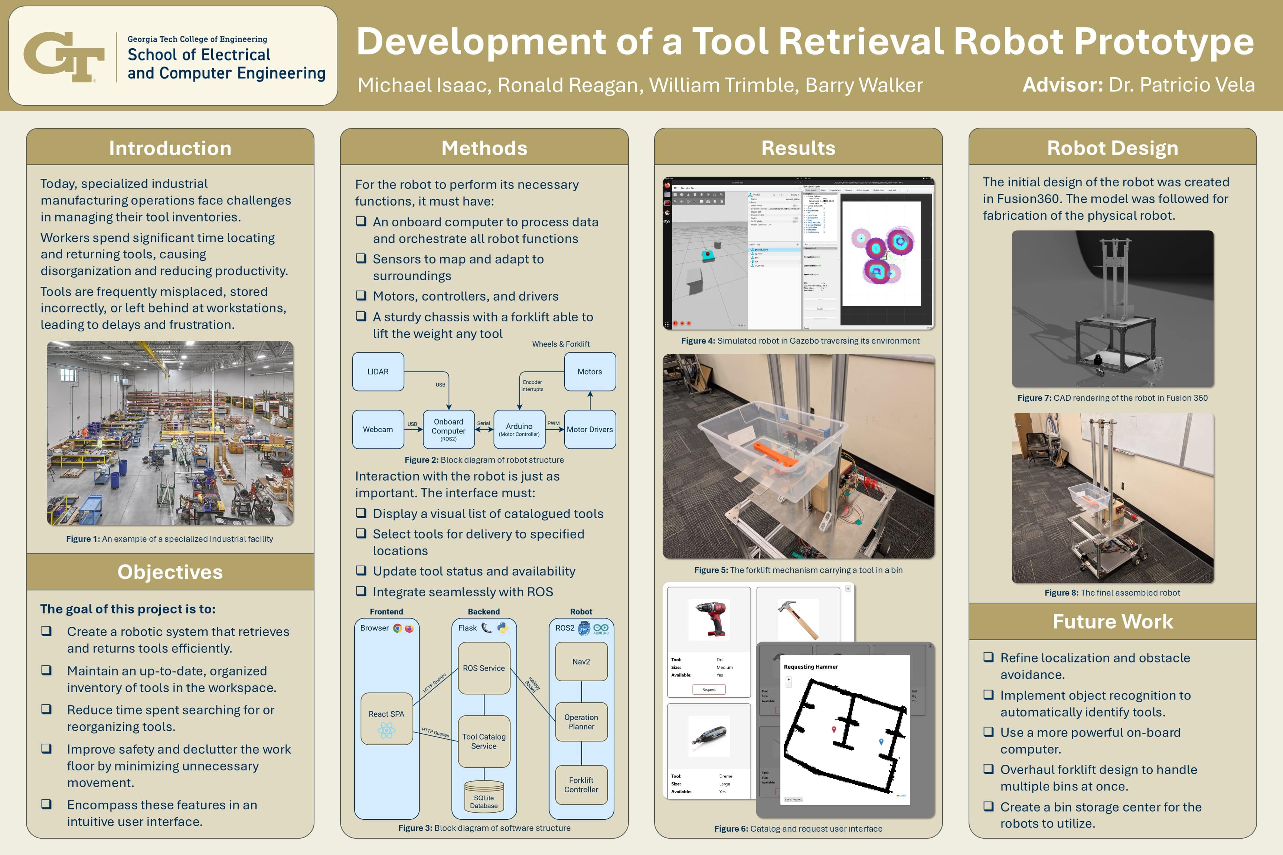Image resolution: width=1283 pixels, height=855 pixels.
Task: Click the Python logo next to Flask
Action: click(502, 628)
